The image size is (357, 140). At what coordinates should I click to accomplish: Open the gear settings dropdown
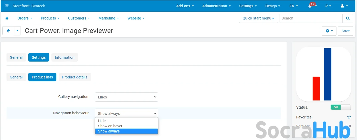point(329,31)
